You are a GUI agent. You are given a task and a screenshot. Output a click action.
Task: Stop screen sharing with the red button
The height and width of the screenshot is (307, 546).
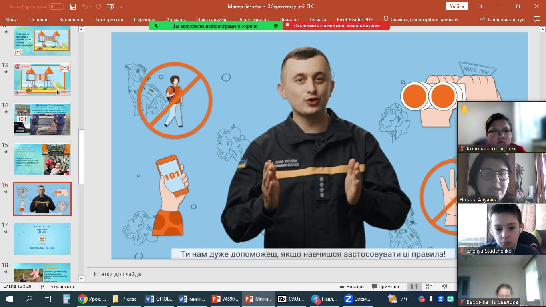[x=336, y=26]
